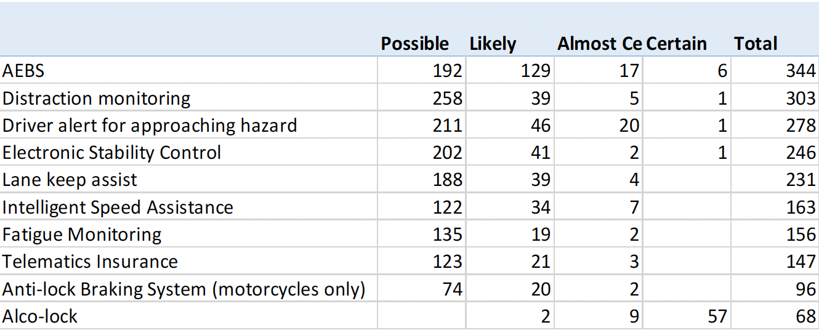Select the Certain column header cell
This screenshot has height=330, width=819.
[x=676, y=44]
